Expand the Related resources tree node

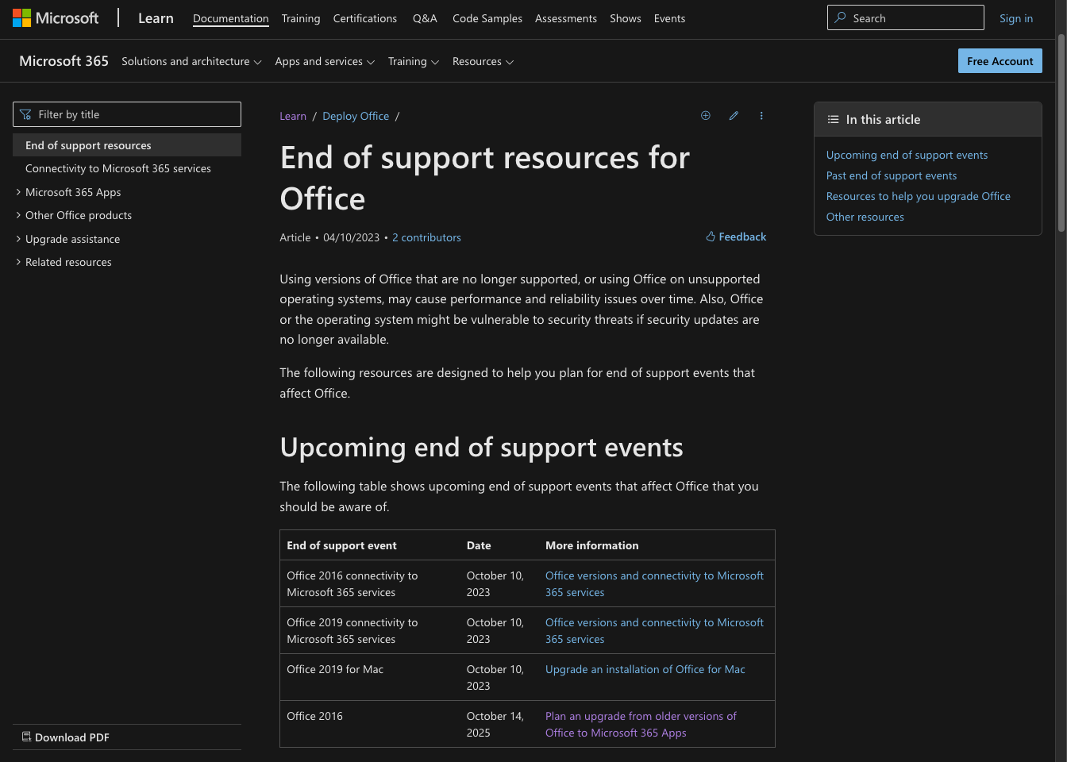tap(18, 262)
